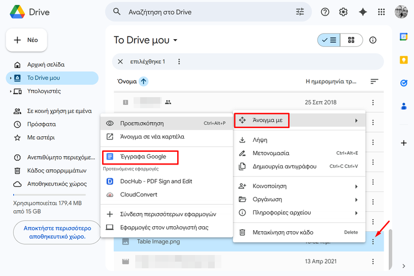Screen dimensions: 414x276
Task: Open the account profile picture
Action: coord(401,12)
